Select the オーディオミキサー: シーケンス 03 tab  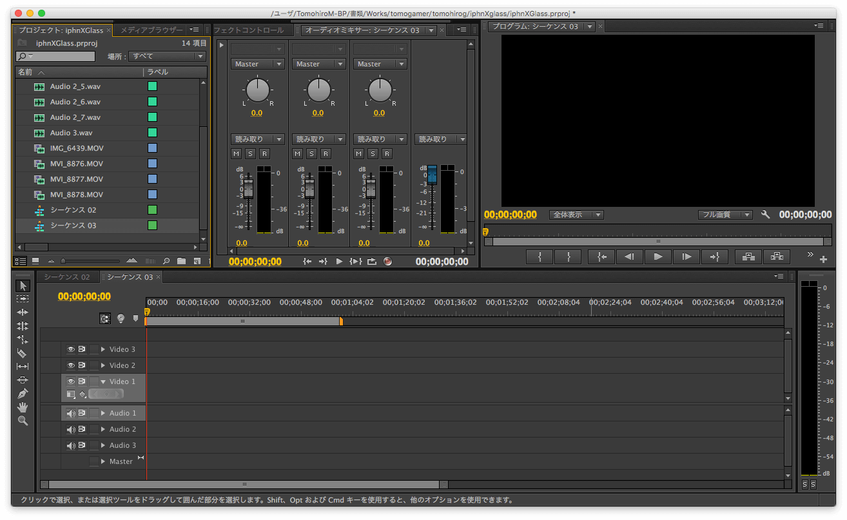pos(362,30)
